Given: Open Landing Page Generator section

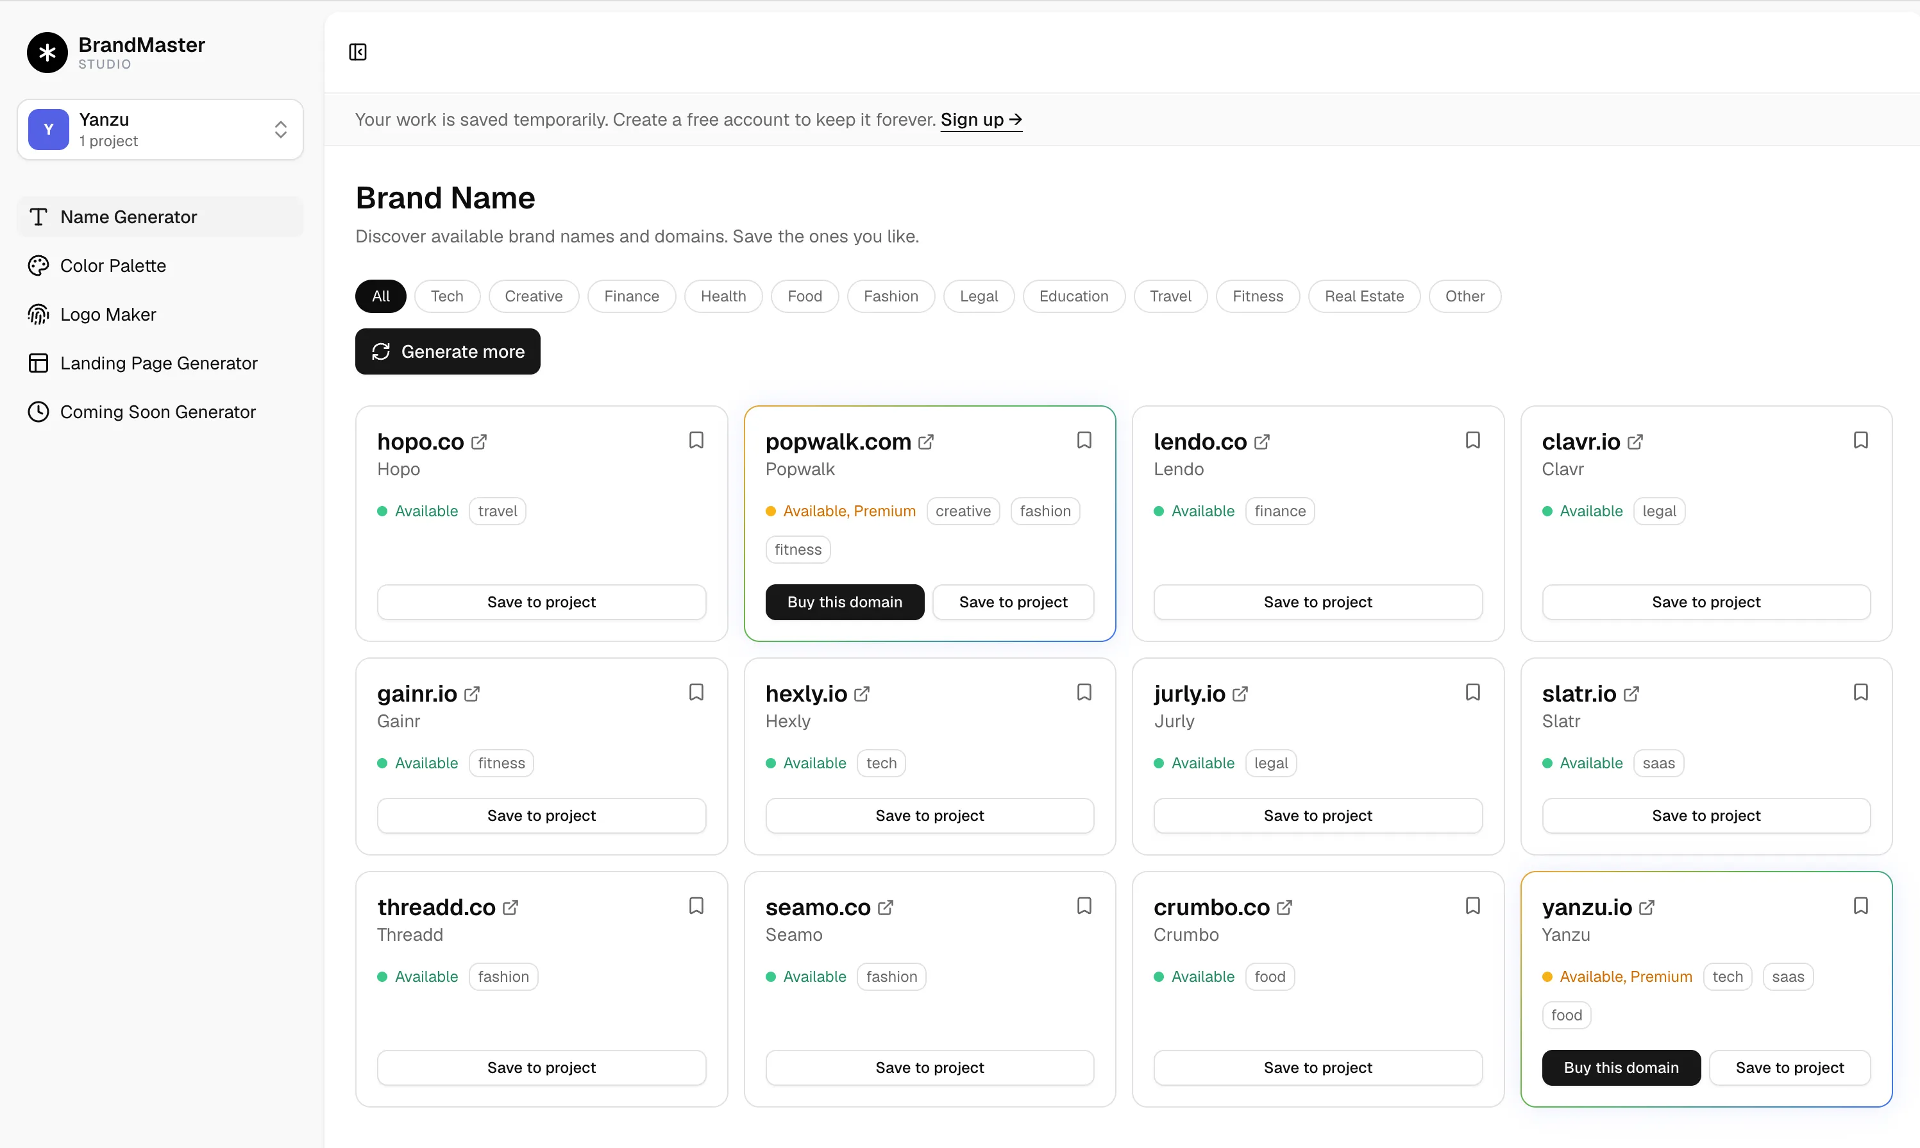Looking at the screenshot, I should [x=158, y=364].
